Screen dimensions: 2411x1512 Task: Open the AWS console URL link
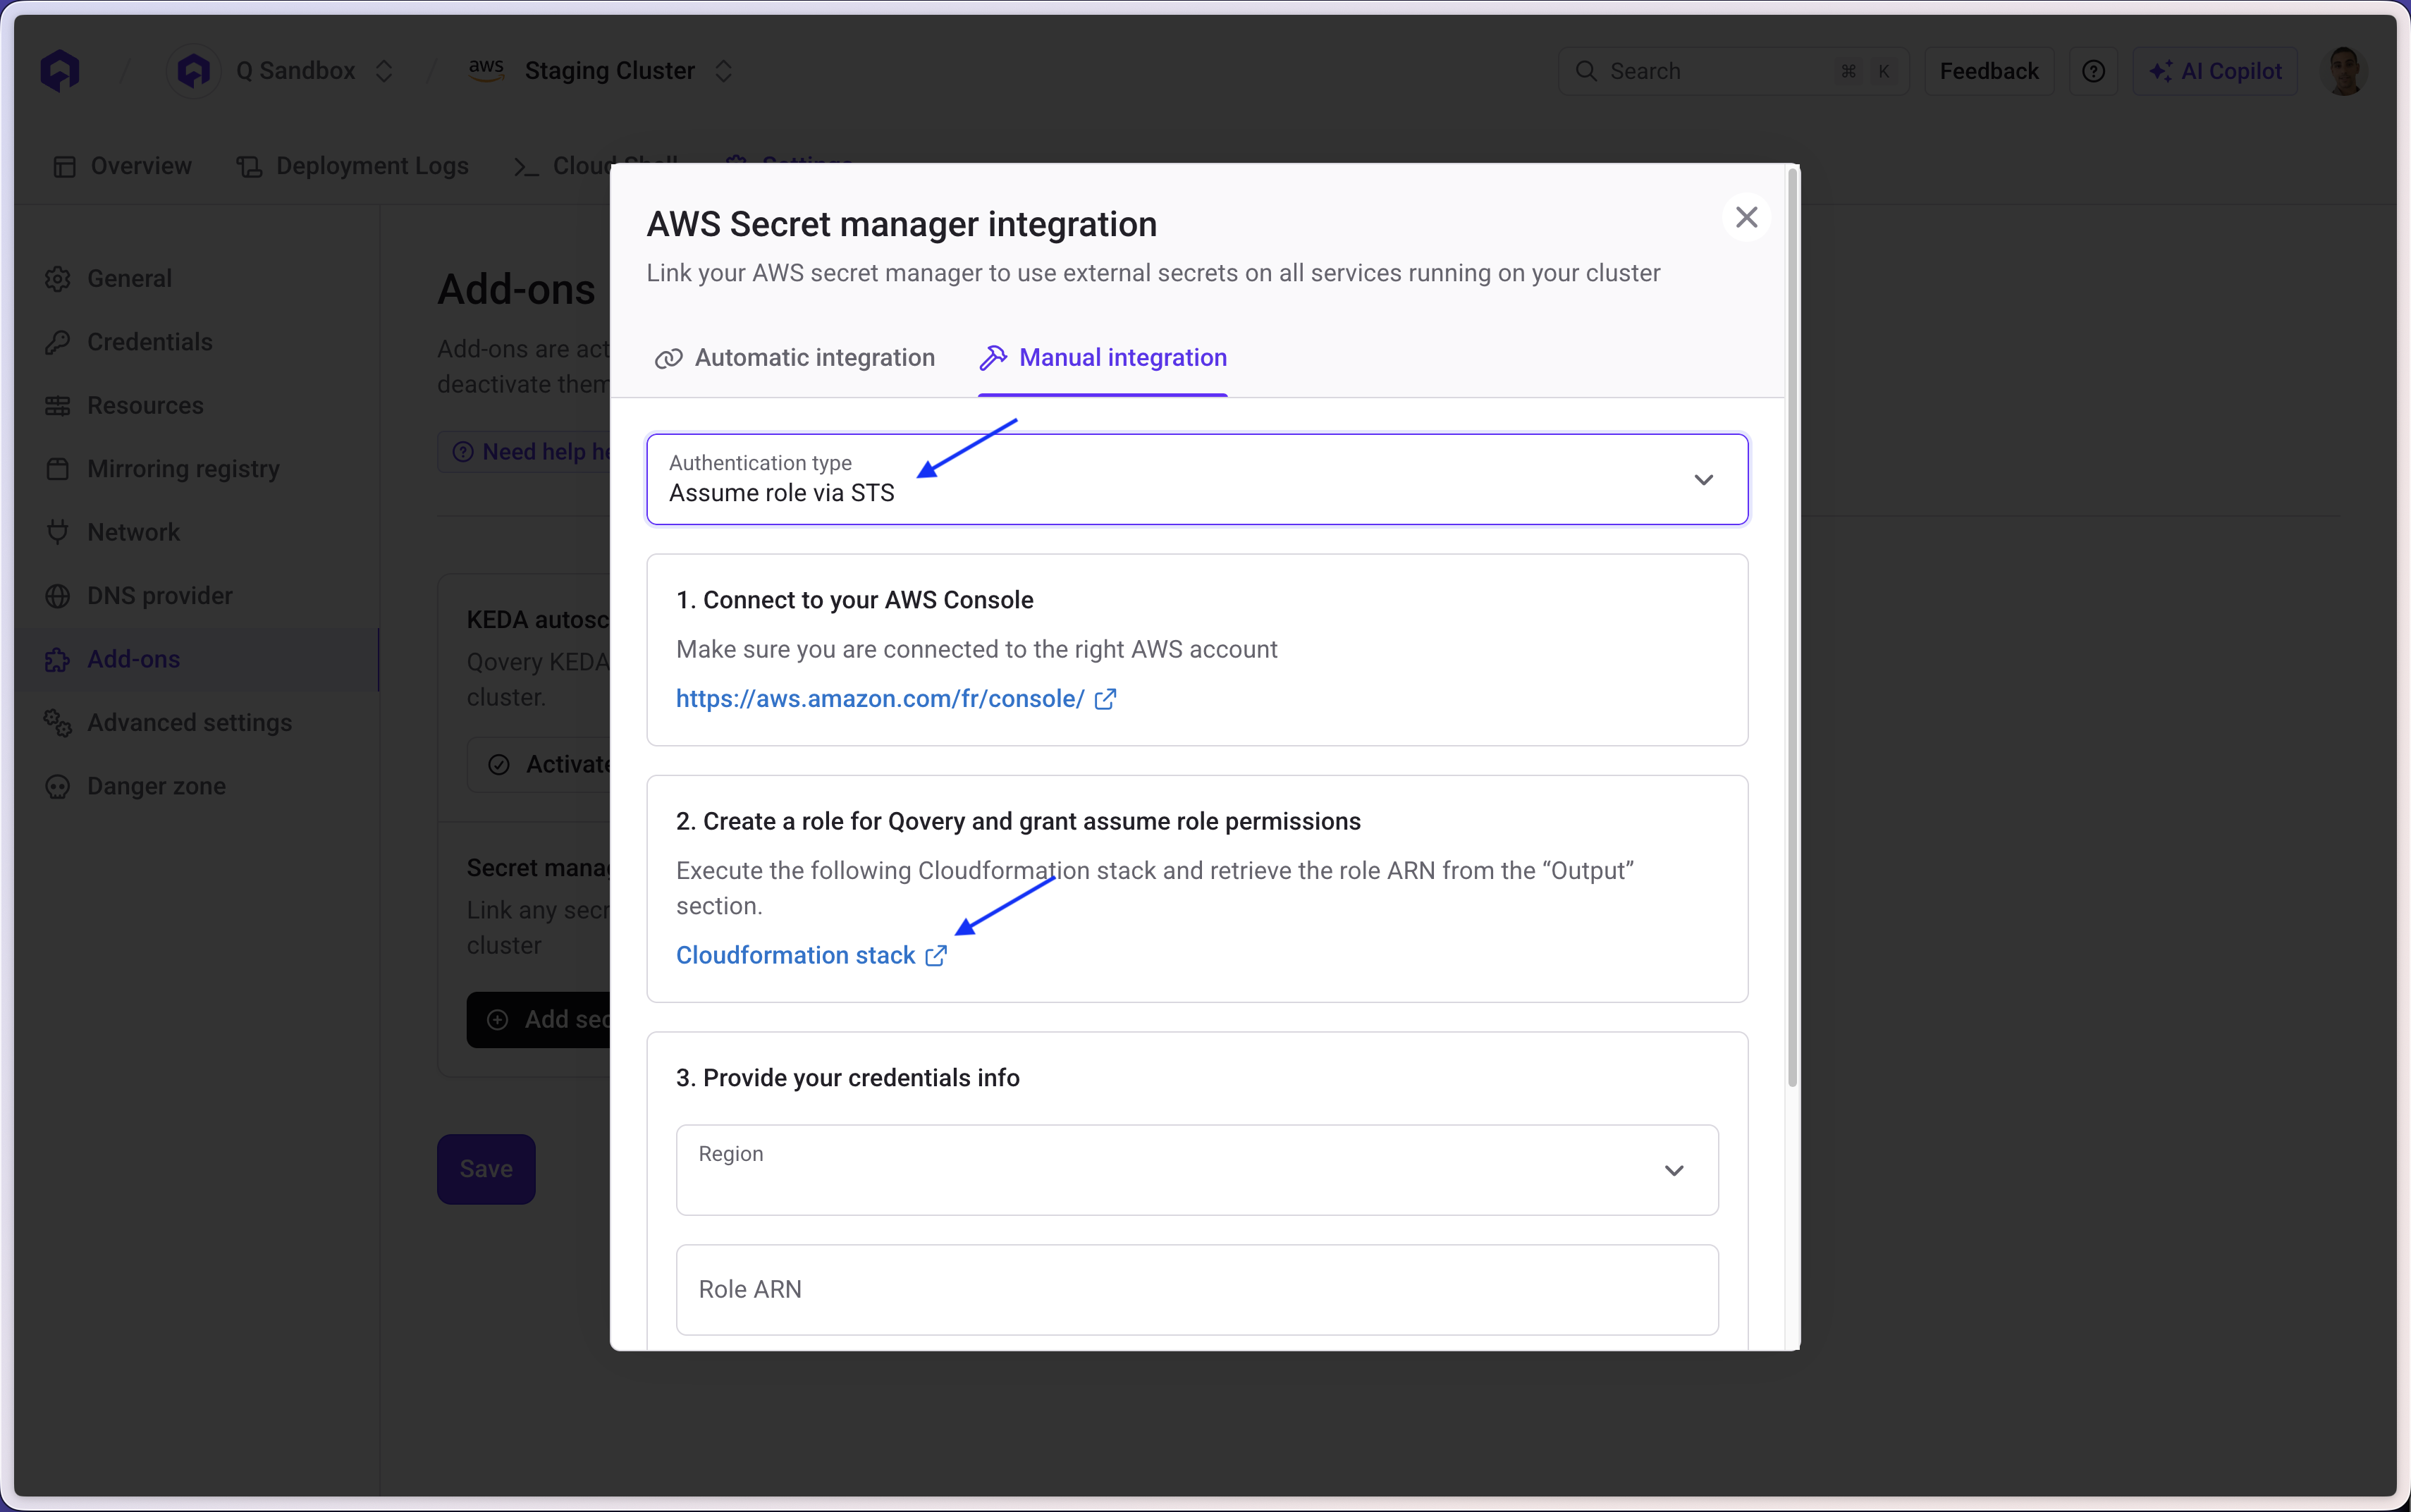click(x=880, y=699)
